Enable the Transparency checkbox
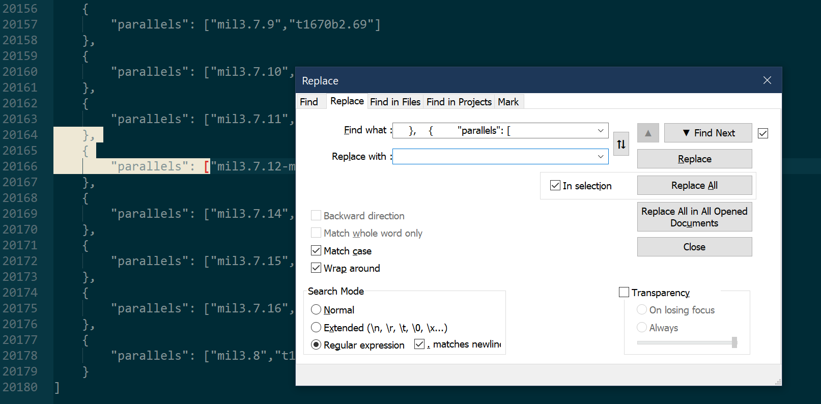This screenshot has height=404, width=821. (x=624, y=292)
